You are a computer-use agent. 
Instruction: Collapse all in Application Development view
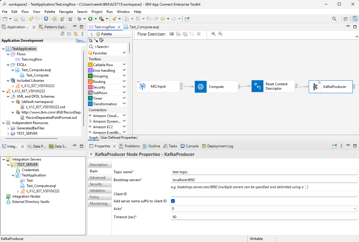(x=69, y=34)
